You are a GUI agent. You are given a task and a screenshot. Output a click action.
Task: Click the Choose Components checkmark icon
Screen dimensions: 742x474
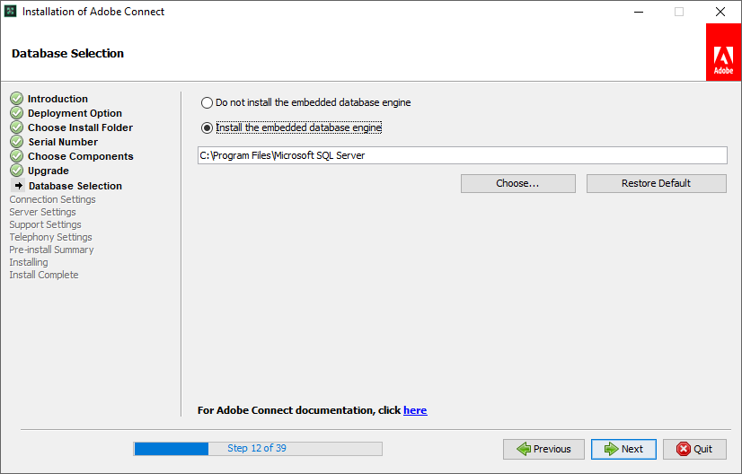(16, 156)
